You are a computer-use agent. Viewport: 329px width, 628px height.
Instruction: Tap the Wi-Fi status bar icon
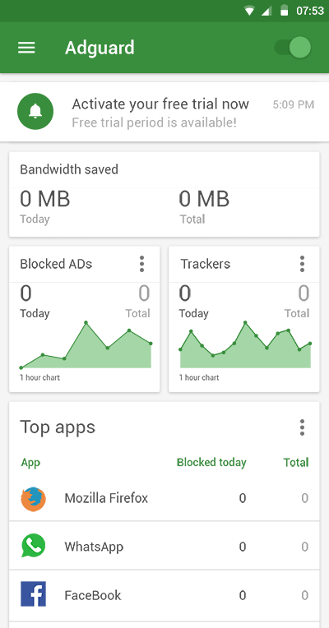249,11
